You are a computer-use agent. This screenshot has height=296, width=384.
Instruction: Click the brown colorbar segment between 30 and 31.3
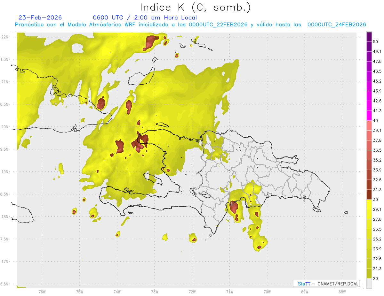click(369, 194)
